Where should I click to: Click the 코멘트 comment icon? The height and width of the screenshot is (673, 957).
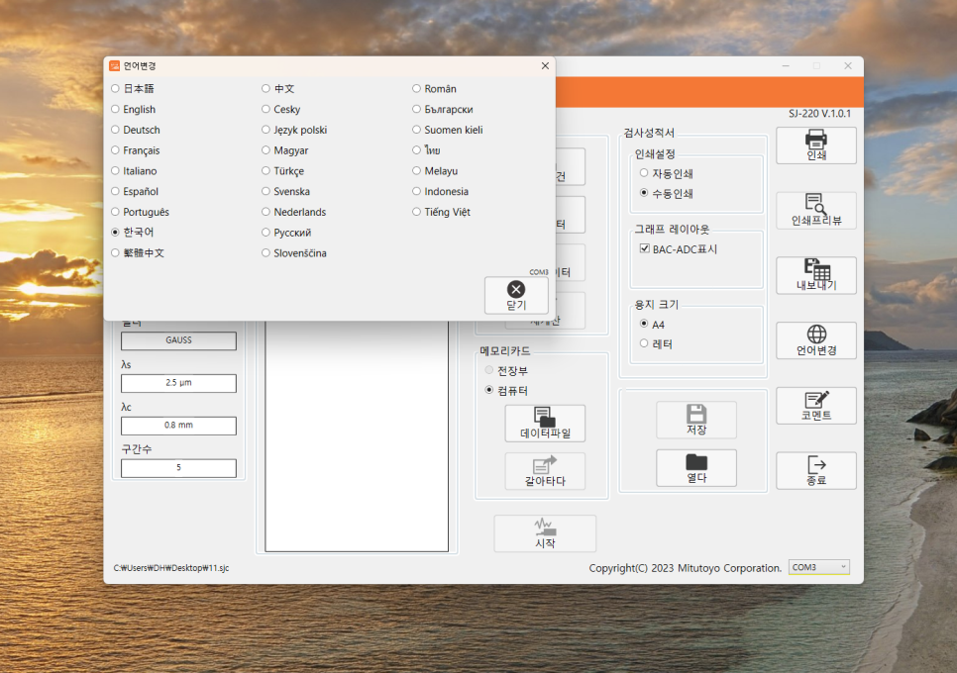pos(815,405)
